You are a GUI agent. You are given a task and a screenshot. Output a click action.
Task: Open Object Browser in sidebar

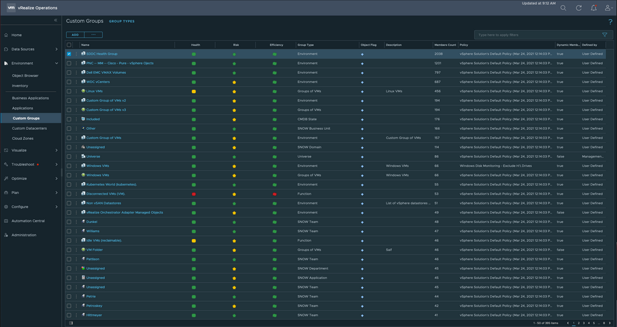[x=25, y=76]
